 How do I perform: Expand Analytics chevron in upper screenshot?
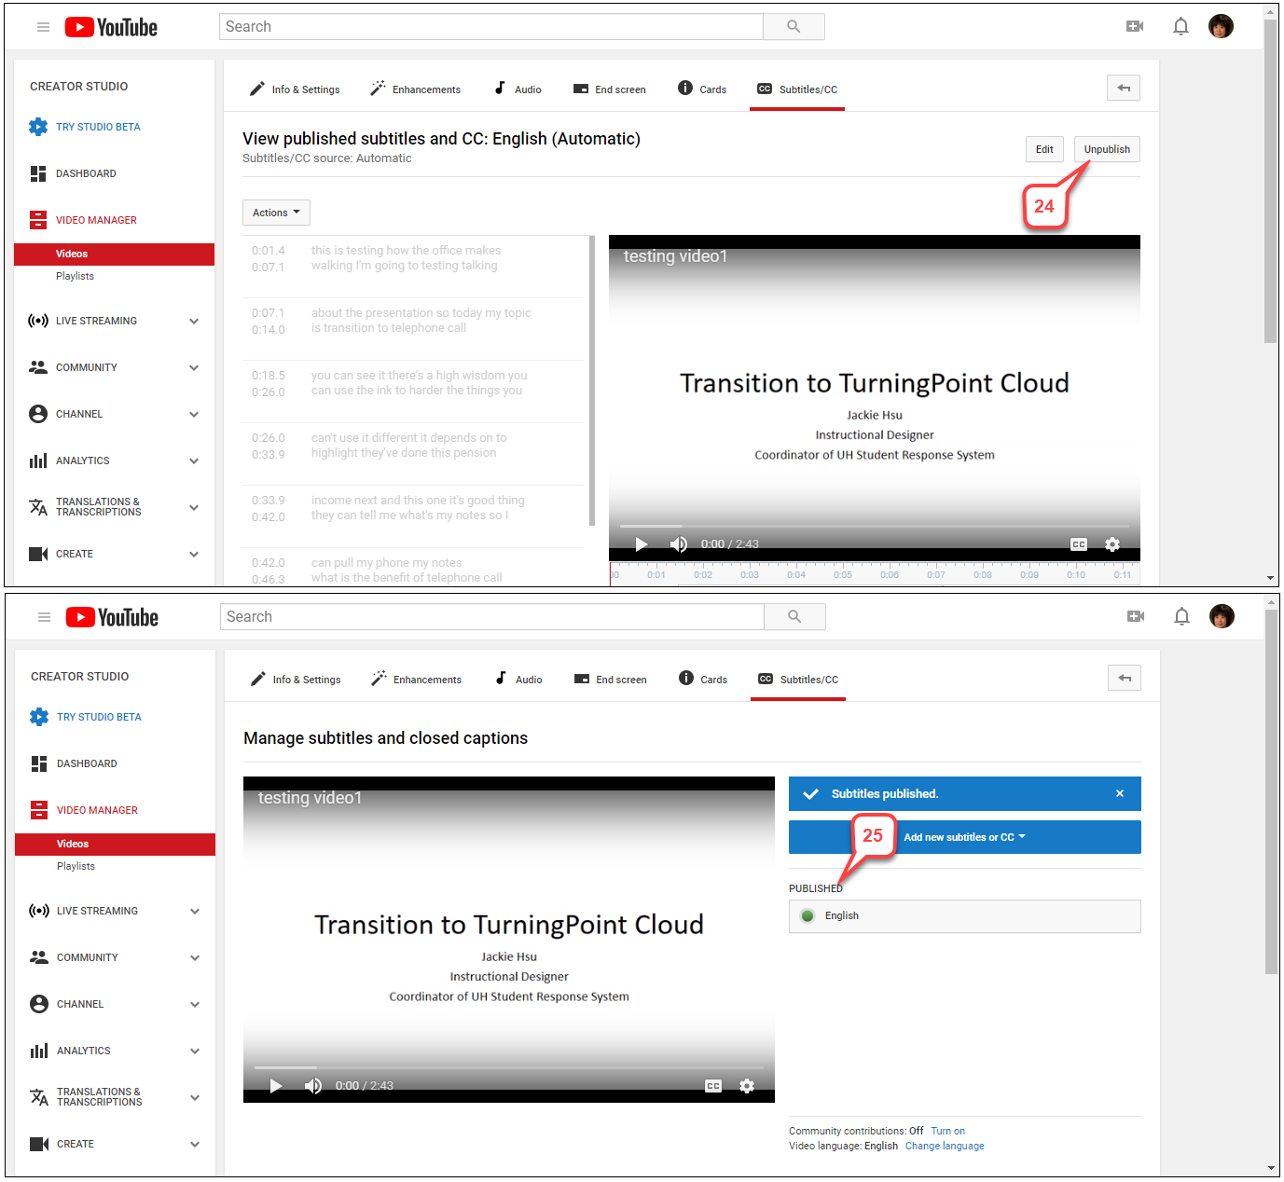tap(194, 460)
